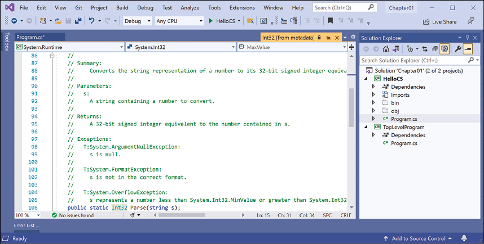Click the No issues found indicator

click(x=73, y=215)
